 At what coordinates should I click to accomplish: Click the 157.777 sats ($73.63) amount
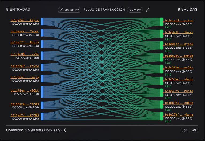pyautogui.click(x=26, y=94)
